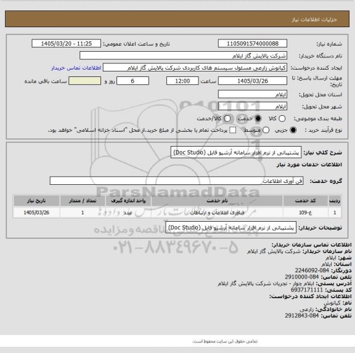Click the واحد اندازه گیری column header
355x353 pixels.
tap(128, 201)
